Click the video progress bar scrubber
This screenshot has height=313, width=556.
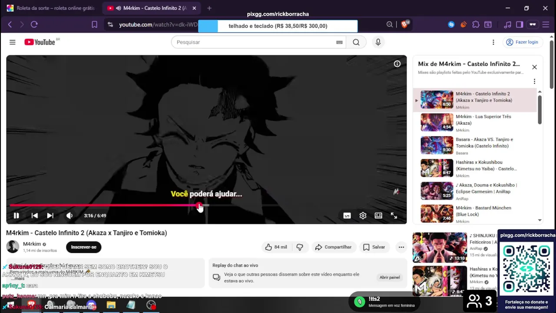pyautogui.click(x=199, y=205)
